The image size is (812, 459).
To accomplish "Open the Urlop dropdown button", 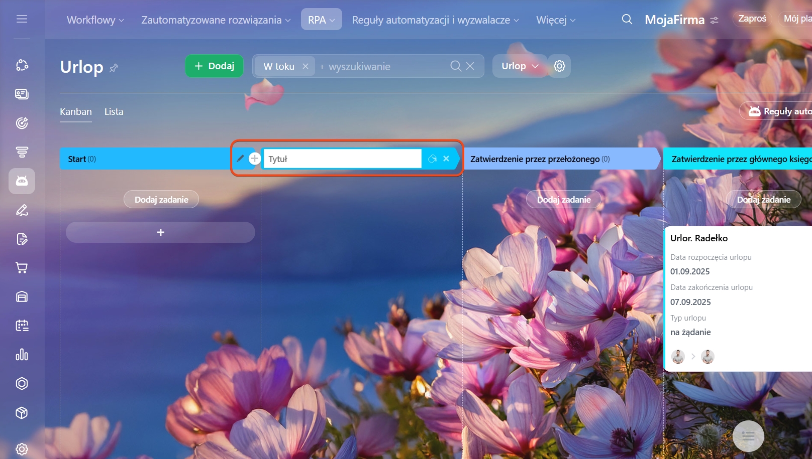I will click(x=520, y=66).
